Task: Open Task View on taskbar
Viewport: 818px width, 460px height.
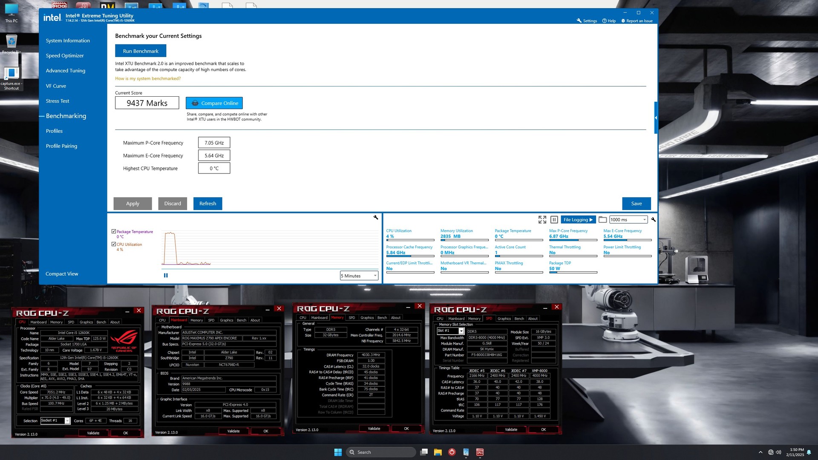Action: [424, 452]
